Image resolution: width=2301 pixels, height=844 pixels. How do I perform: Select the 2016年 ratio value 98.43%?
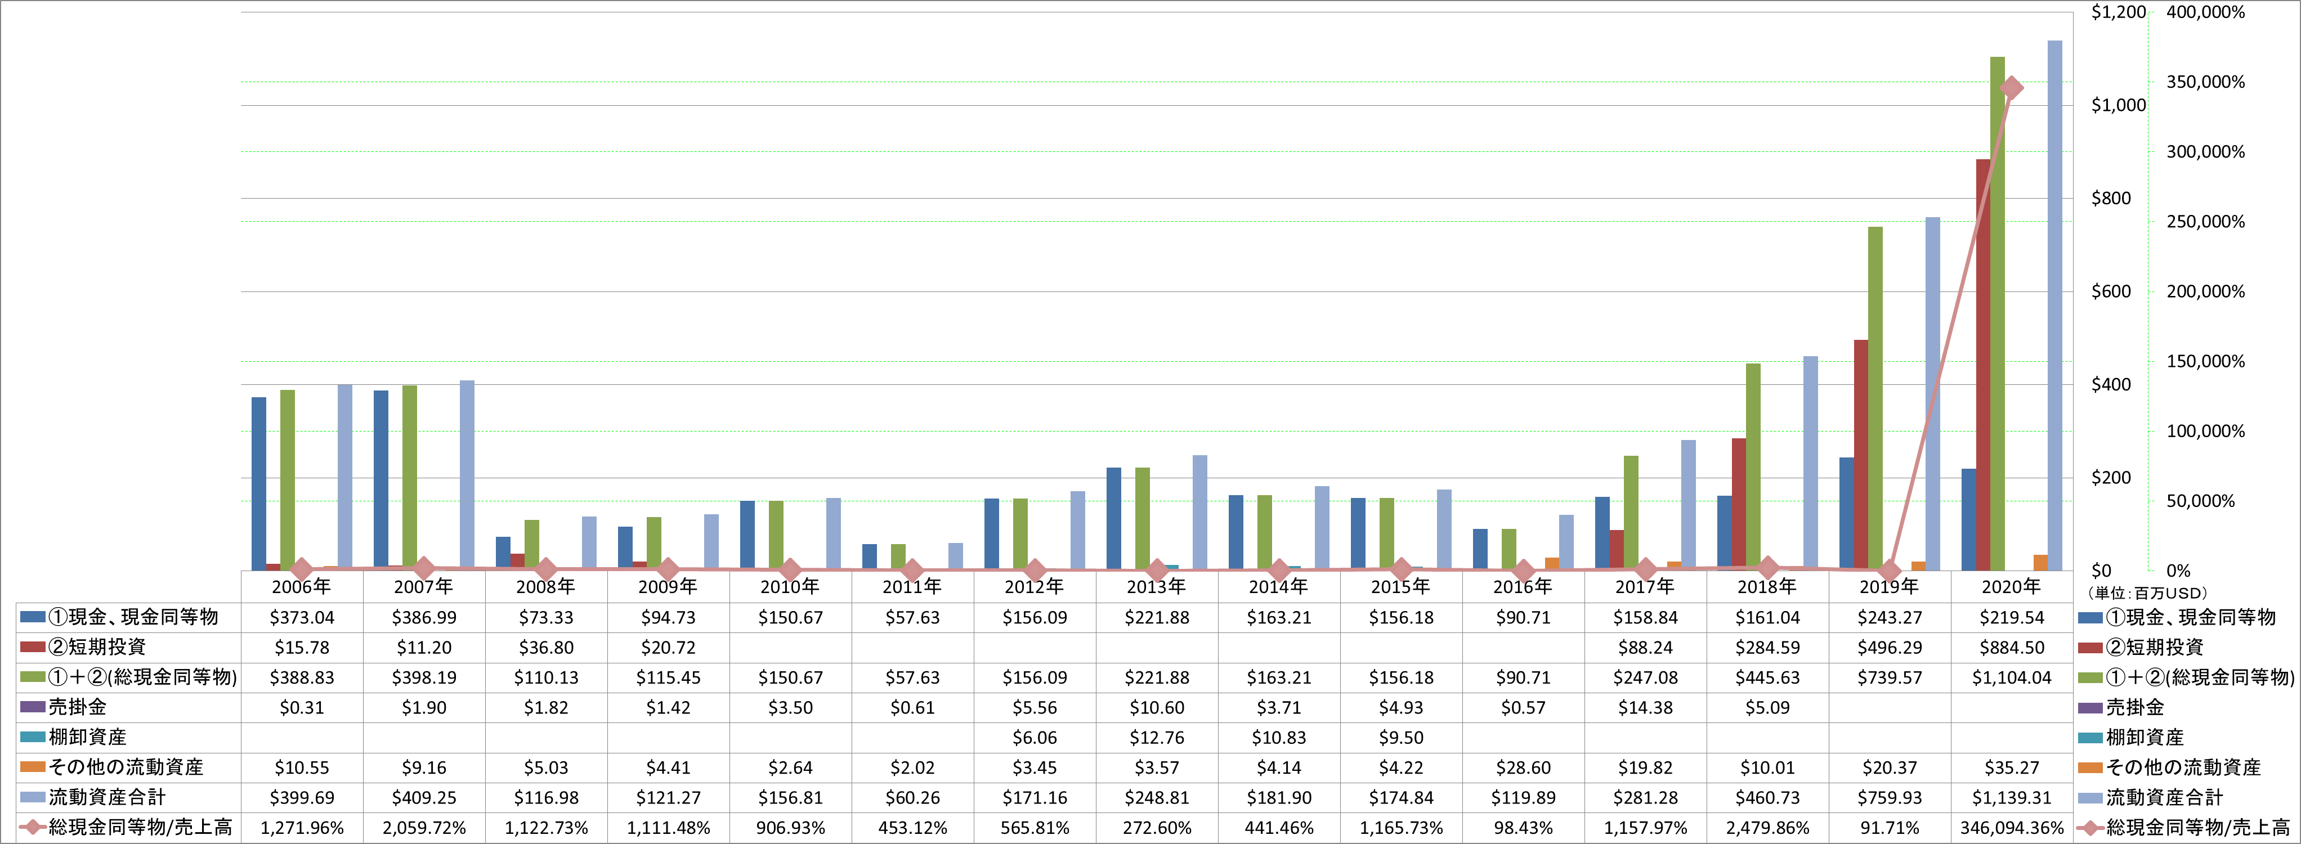click(1523, 828)
